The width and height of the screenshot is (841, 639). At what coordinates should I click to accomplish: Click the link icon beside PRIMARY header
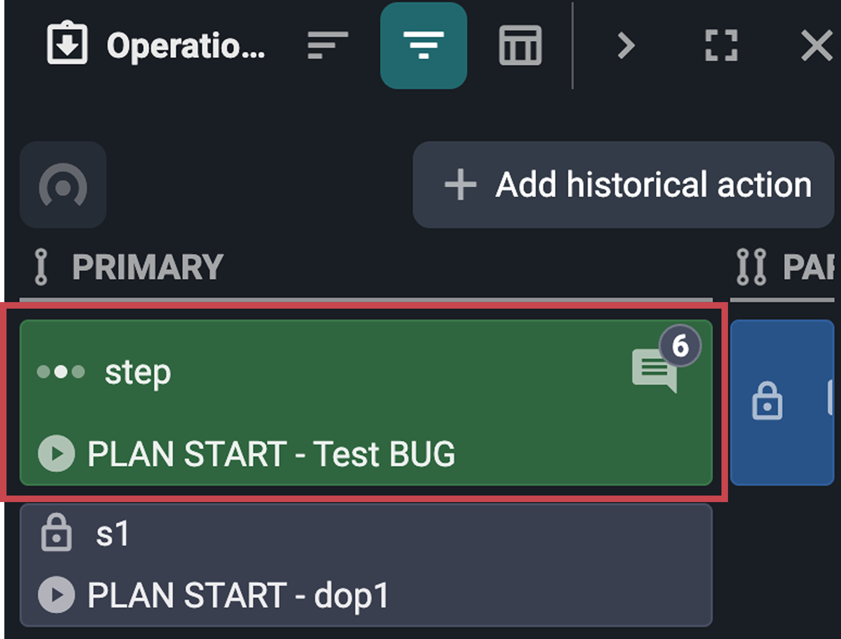41,267
